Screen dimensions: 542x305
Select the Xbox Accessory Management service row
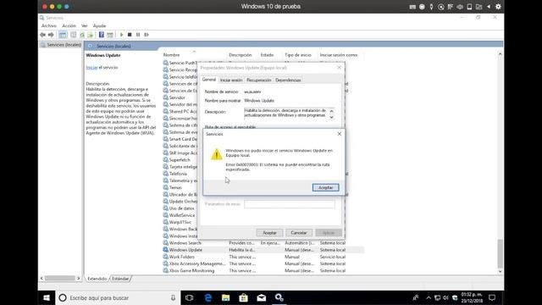coord(263,263)
